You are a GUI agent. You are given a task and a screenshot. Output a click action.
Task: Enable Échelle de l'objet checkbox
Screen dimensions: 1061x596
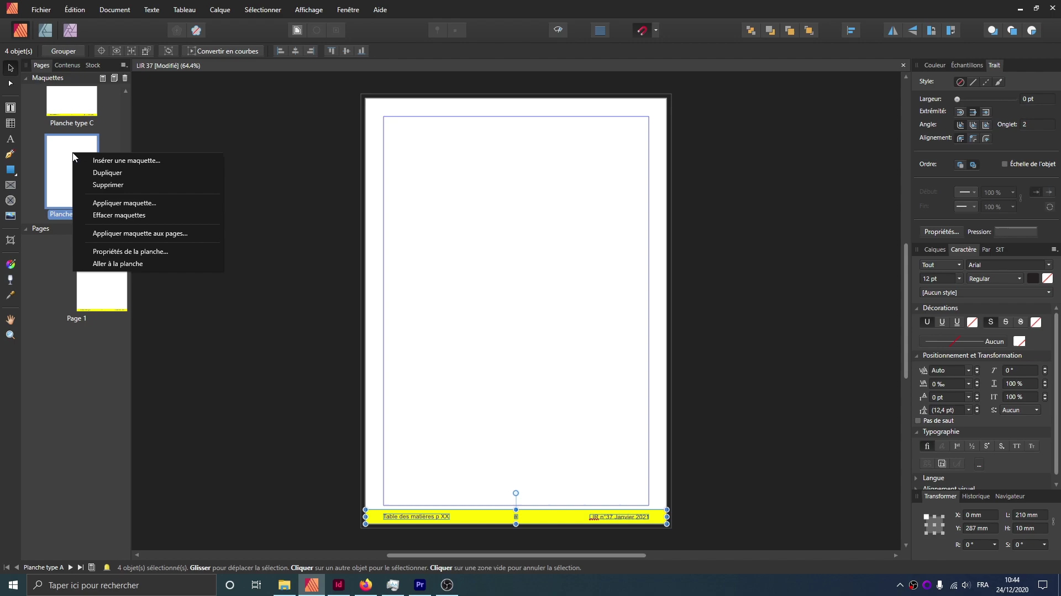click(1005, 164)
